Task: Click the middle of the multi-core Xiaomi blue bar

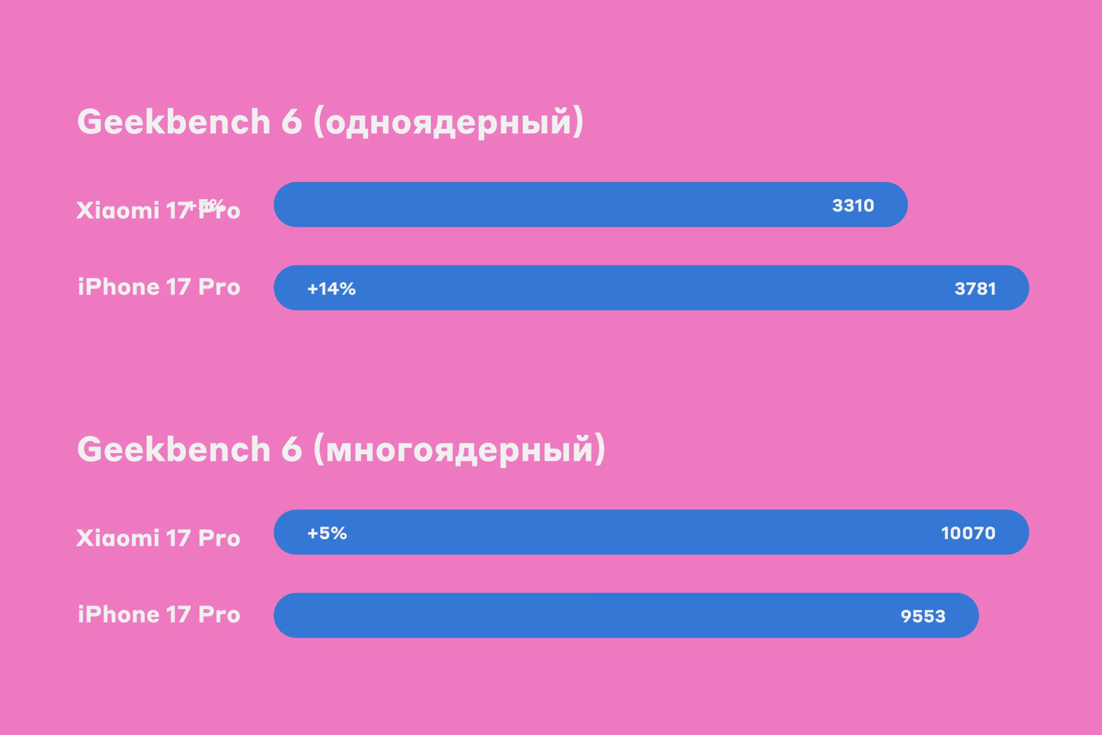Action: tap(651, 532)
